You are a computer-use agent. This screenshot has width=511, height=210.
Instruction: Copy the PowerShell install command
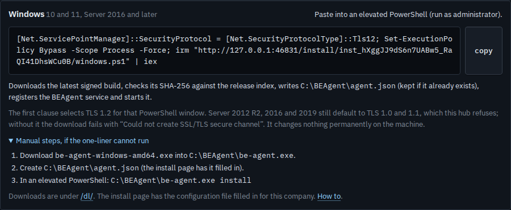tap(483, 51)
